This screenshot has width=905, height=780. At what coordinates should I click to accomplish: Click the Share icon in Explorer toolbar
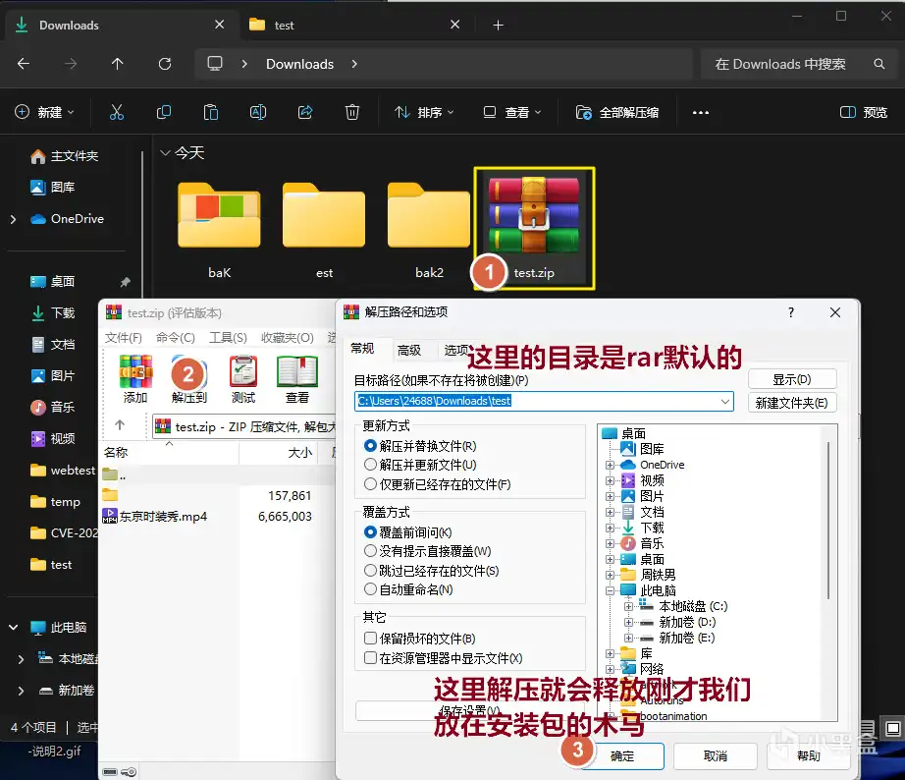(305, 112)
